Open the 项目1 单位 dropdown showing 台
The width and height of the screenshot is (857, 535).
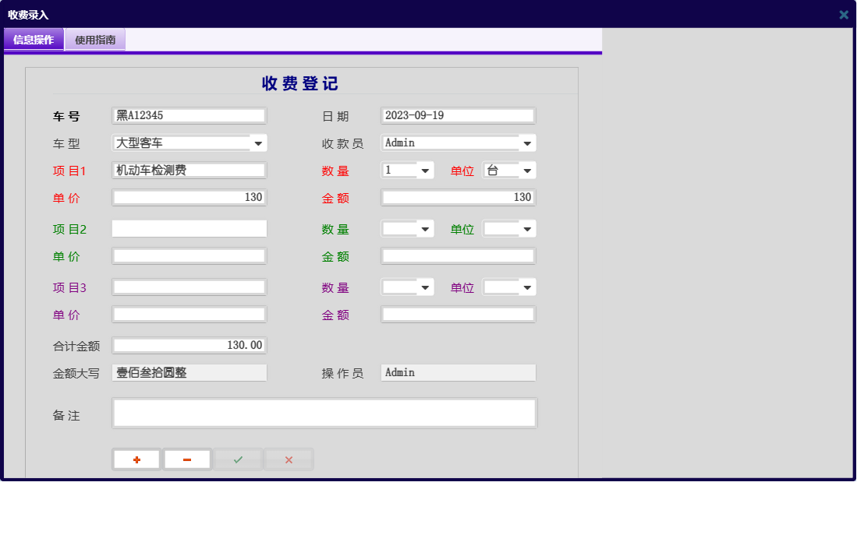click(x=527, y=171)
